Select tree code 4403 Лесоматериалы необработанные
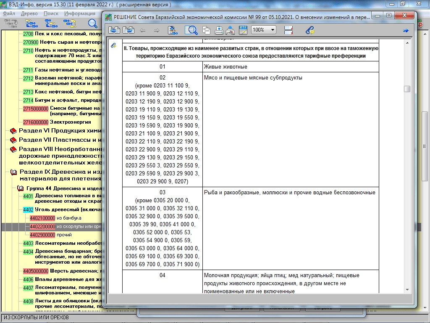Viewport: 430px width, 323px height. (28, 244)
